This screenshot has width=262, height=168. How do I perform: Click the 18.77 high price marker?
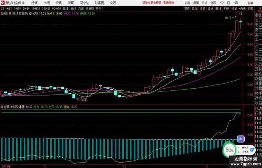tap(228, 18)
